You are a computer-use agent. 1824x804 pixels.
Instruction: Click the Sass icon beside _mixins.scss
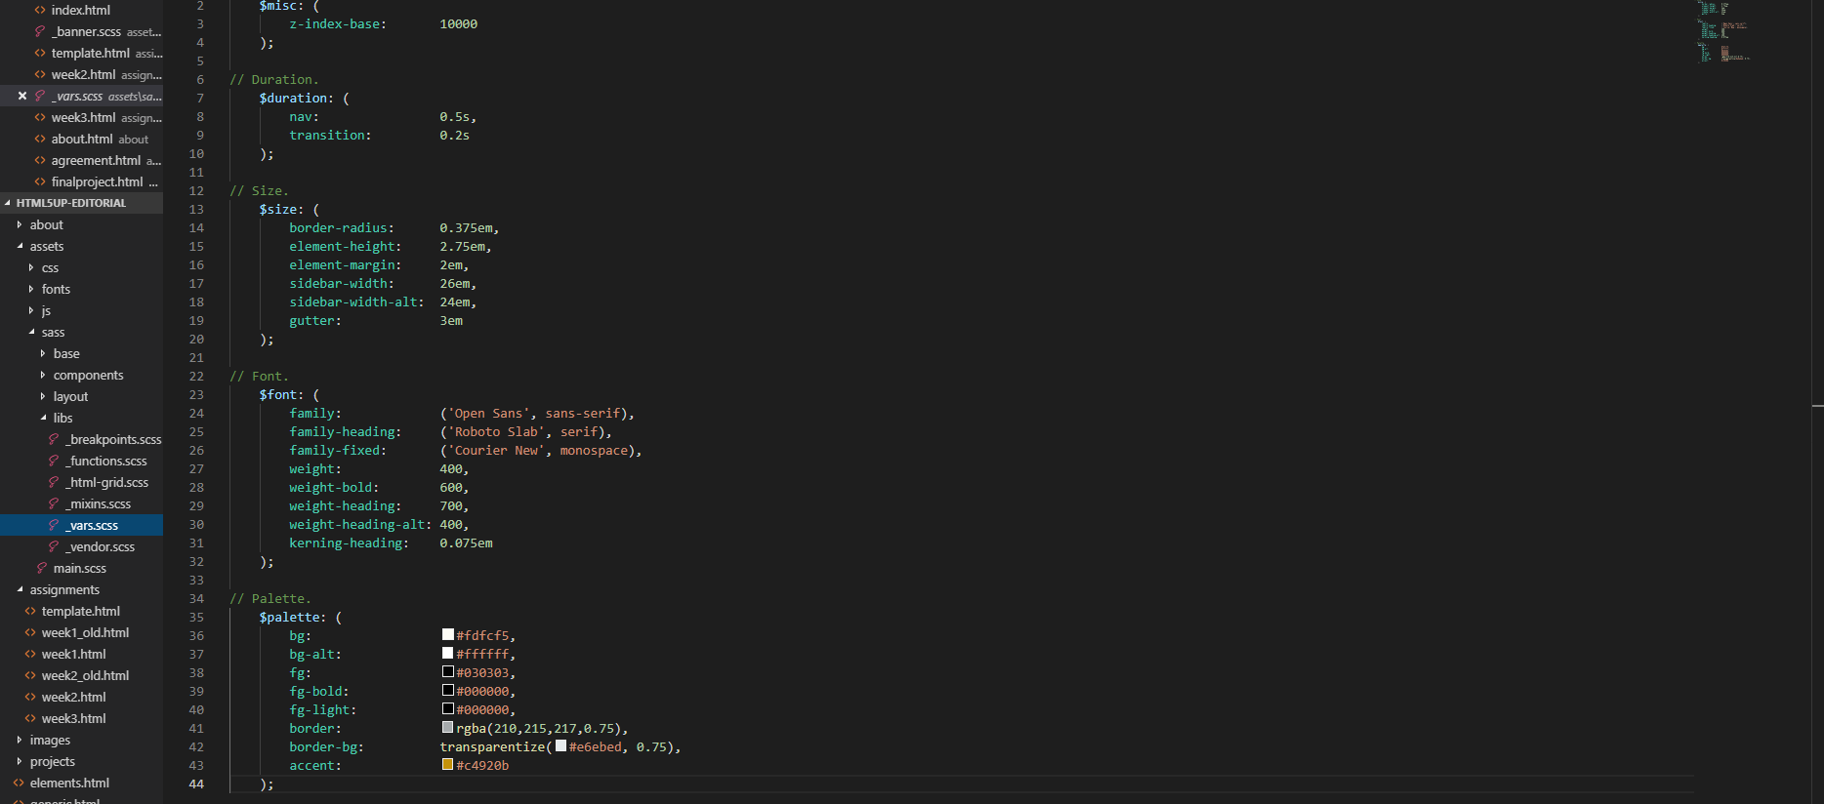tap(54, 503)
